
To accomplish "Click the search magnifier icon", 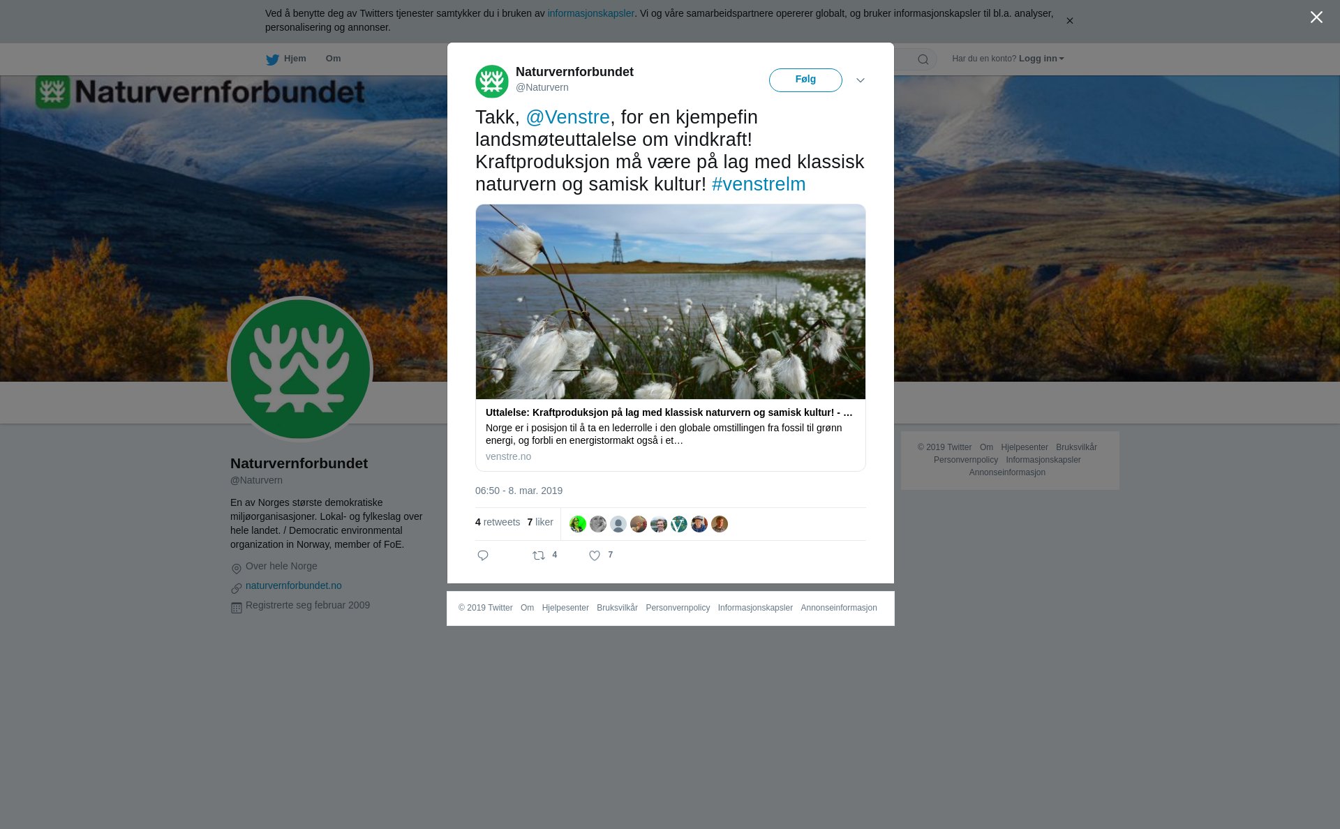I will pyautogui.click(x=923, y=59).
